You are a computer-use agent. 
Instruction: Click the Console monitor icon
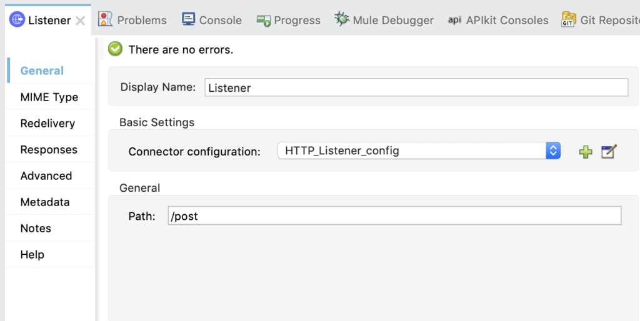188,19
